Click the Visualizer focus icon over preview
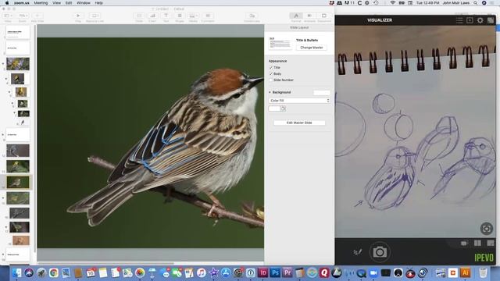Screen dimensions: 500x281 [x=486, y=229]
